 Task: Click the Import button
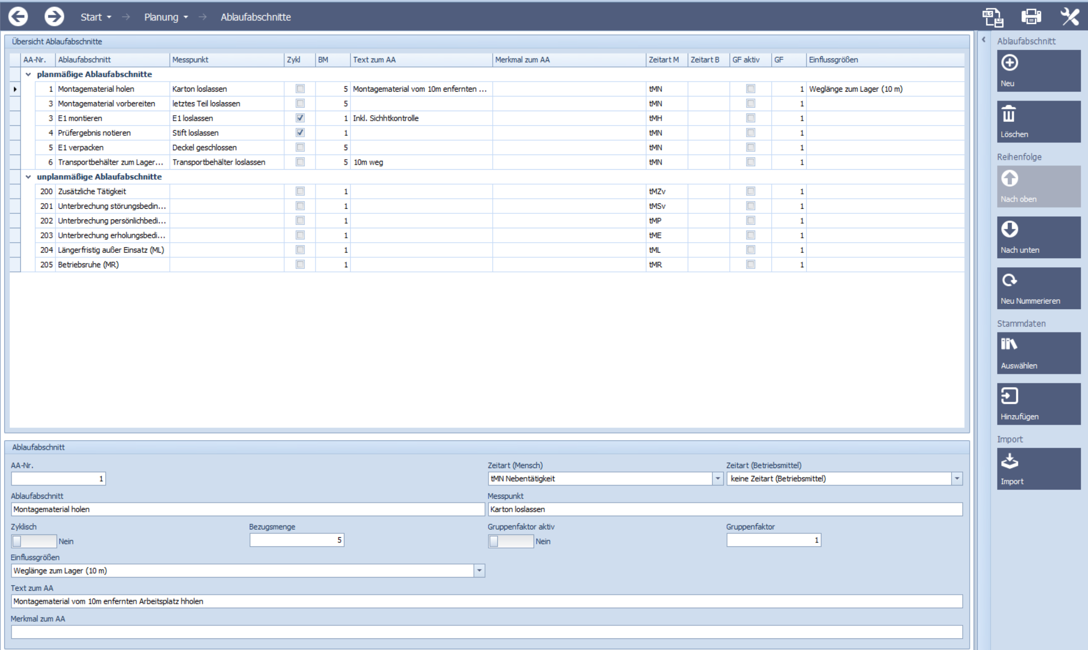[1039, 468]
